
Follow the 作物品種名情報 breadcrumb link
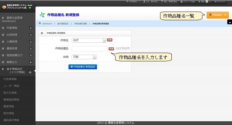click(x=81, y=24)
